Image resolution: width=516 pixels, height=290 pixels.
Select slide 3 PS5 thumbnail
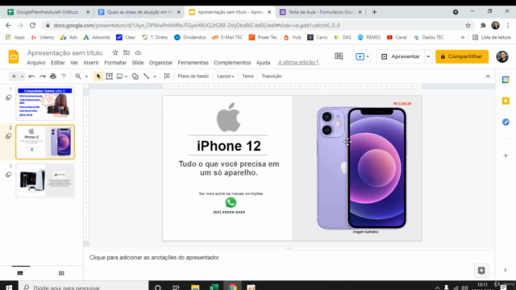point(45,180)
